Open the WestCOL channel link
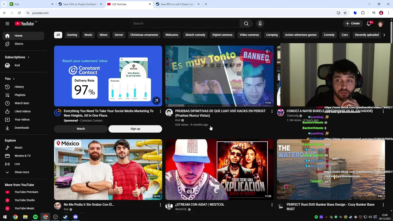Image resolution: width=393 pixels, height=221 pixels. pos(181,209)
